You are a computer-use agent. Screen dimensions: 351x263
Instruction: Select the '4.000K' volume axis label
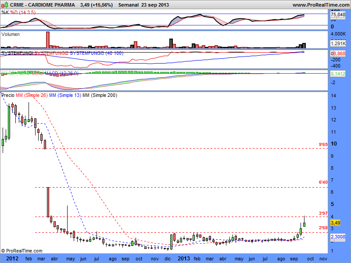(x=338, y=34)
